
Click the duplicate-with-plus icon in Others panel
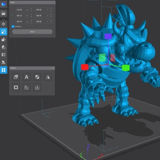tap(16, 77)
